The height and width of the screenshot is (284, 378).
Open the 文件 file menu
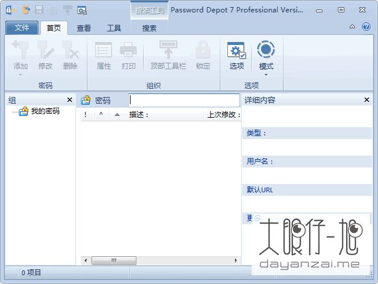click(22, 28)
